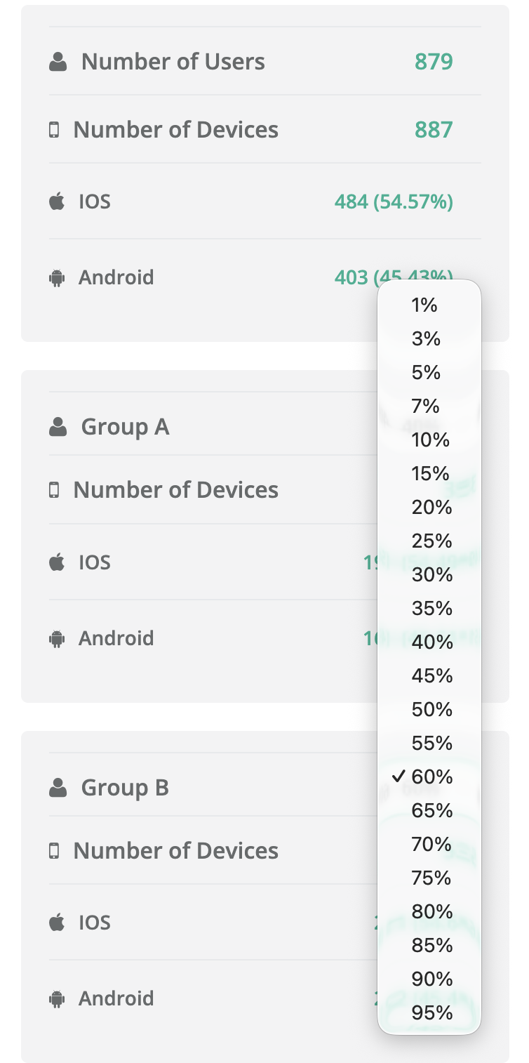
Task: Select the checked 60% option
Action: pyautogui.click(x=431, y=777)
